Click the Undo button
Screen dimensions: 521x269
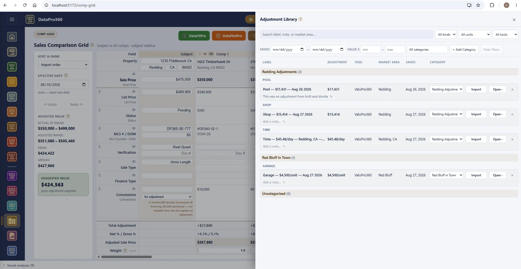(x=50, y=104)
